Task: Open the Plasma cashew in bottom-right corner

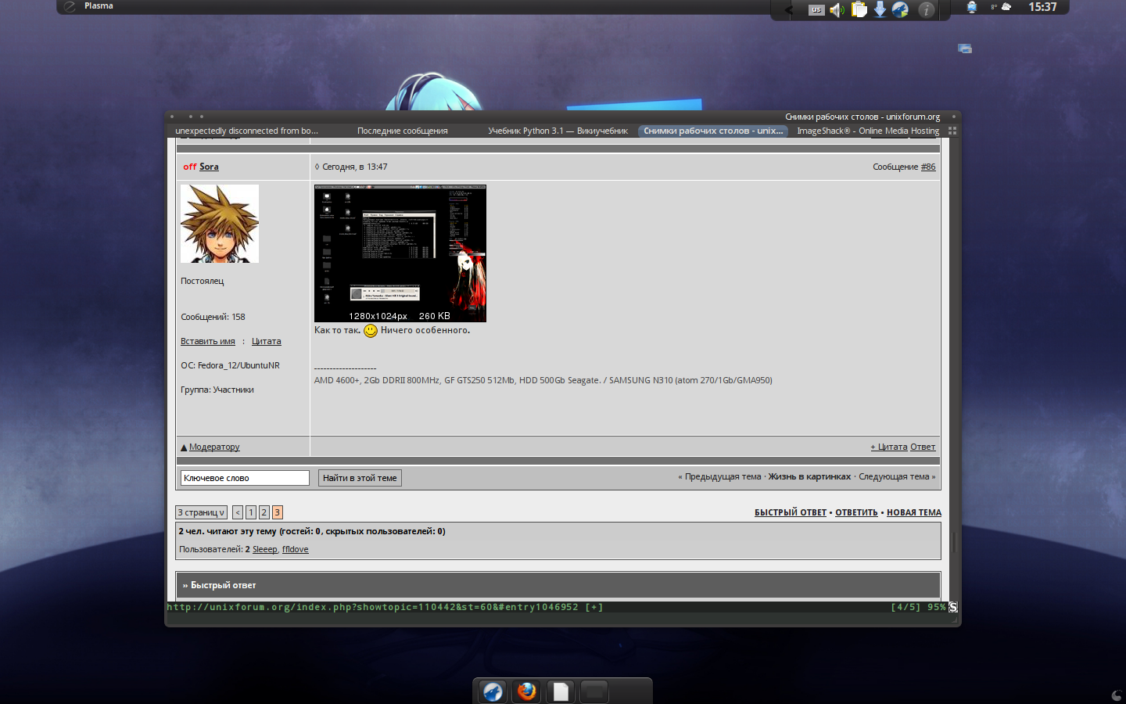Action: [1117, 695]
